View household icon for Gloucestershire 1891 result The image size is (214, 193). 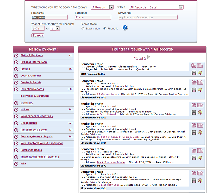coord(194,83)
